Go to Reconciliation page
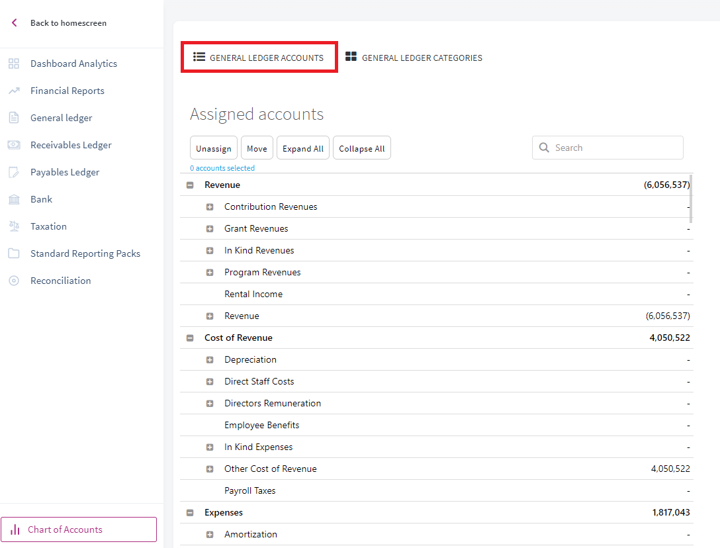Viewport: 720px width, 548px height. click(x=61, y=280)
